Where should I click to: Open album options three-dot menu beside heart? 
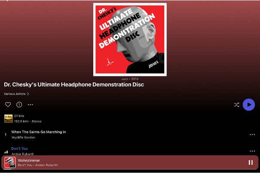(31, 105)
